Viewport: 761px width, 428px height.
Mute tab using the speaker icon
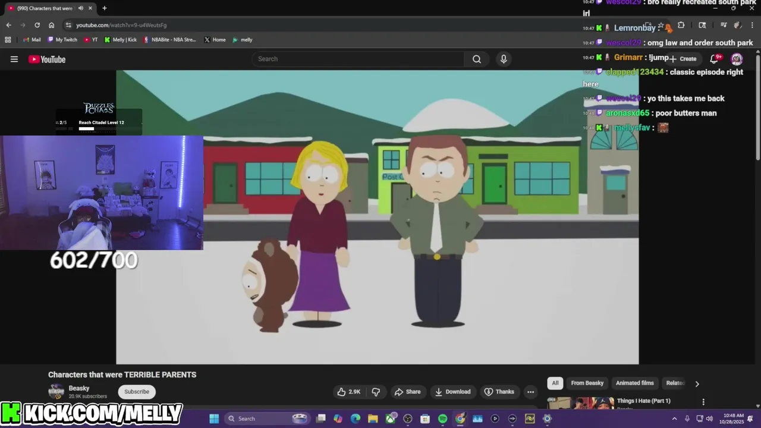pyautogui.click(x=81, y=8)
